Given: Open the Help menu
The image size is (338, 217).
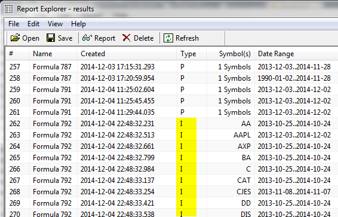Looking at the screenshot, I should 78,24.
